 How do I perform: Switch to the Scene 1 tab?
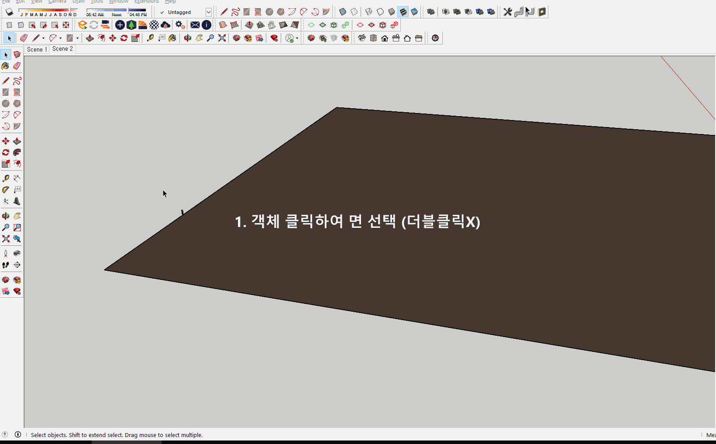[37, 49]
